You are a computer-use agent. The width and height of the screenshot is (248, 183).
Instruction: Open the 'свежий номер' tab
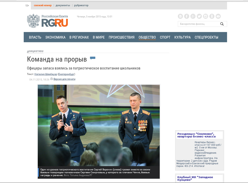pyautogui.click(x=43, y=5)
